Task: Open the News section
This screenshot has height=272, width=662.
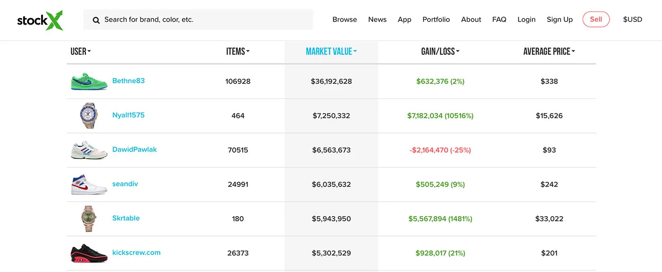Action: (x=377, y=19)
